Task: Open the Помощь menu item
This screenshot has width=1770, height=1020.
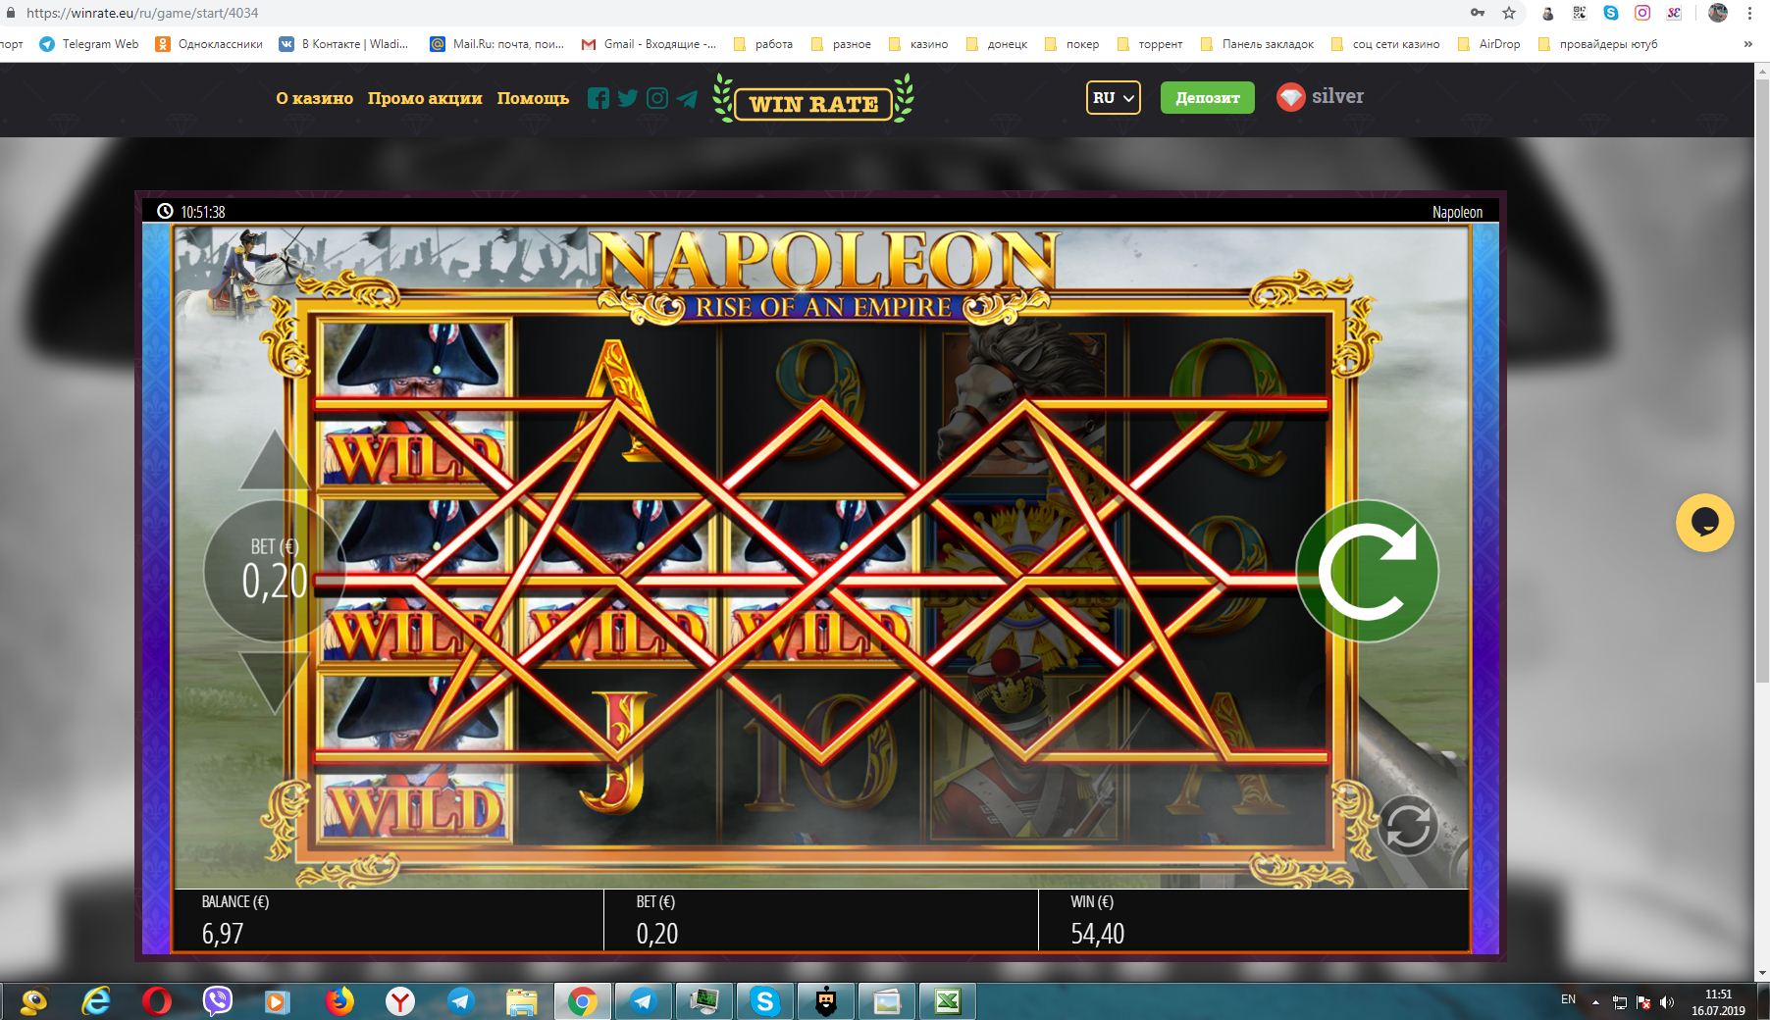Action: pos(533,98)
